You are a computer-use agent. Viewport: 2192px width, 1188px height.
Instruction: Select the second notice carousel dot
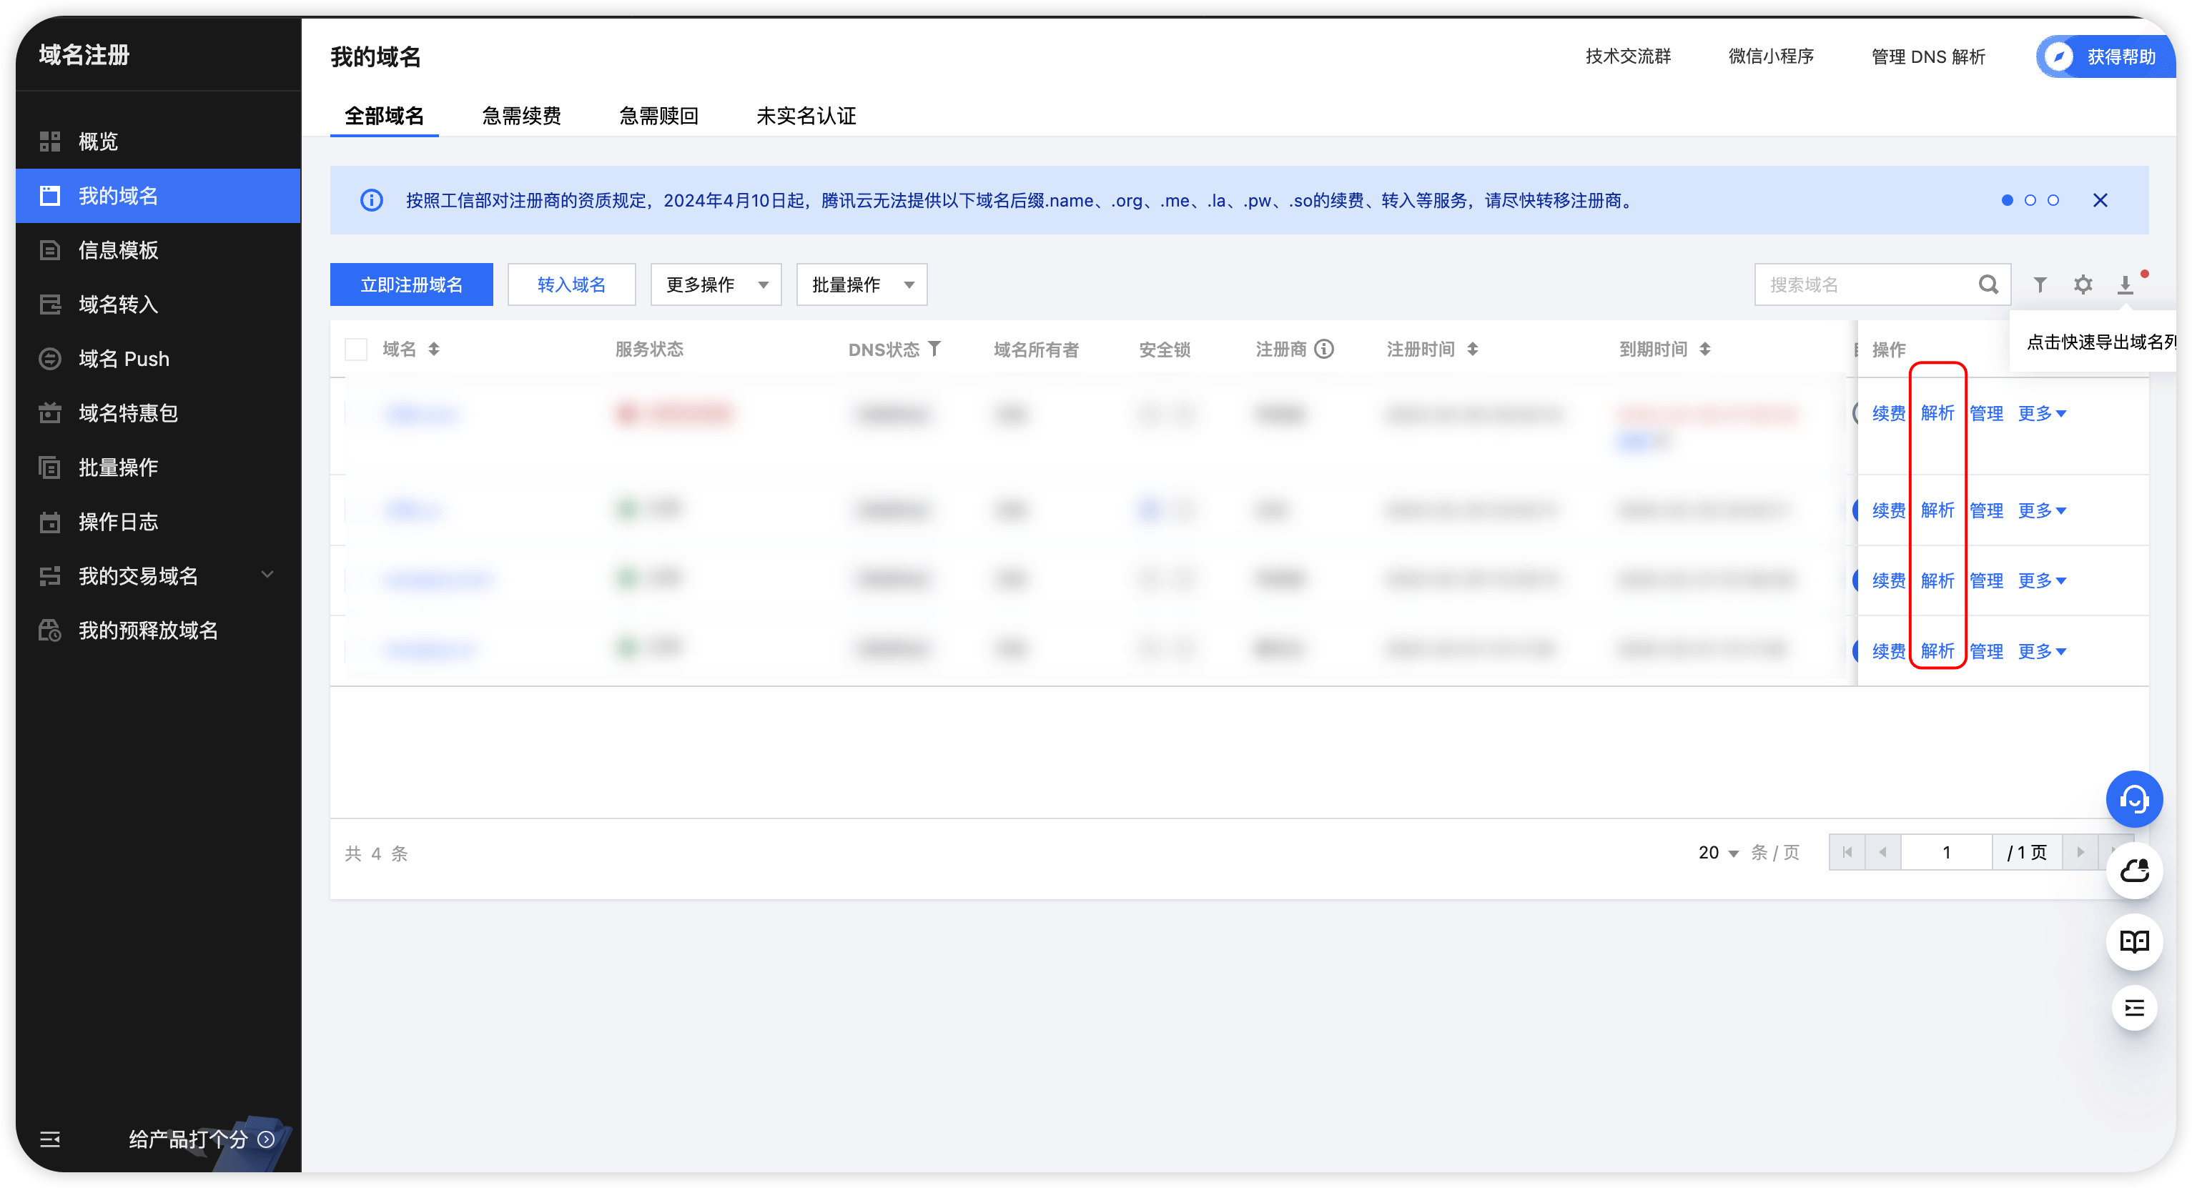(x=2030, y=200)
